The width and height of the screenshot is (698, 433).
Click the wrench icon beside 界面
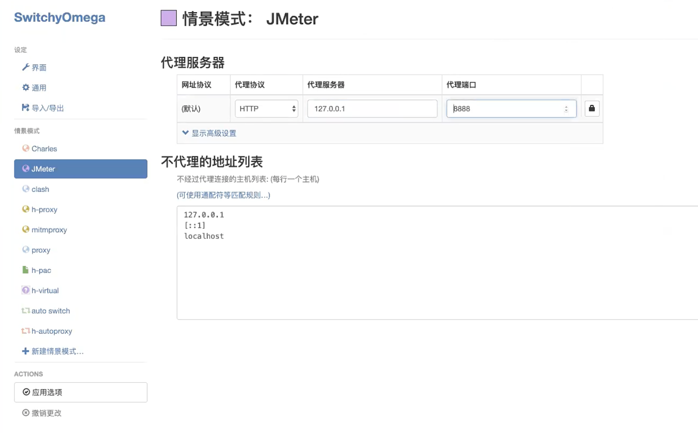tap(26, 67)
